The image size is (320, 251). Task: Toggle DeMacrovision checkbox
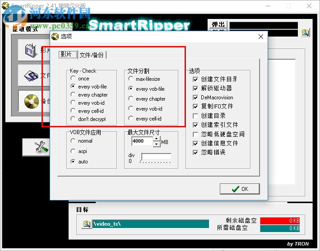tap(195, 98)
